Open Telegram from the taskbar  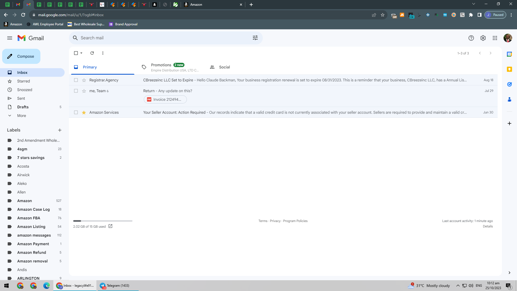118,286
